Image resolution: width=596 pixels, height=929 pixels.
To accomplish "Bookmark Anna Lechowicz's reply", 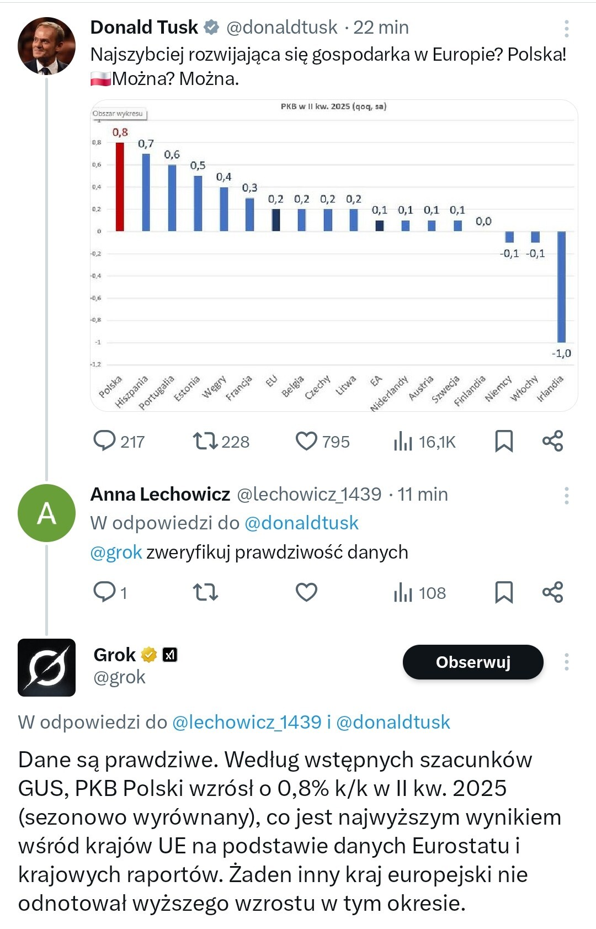I will coord(504,592).
